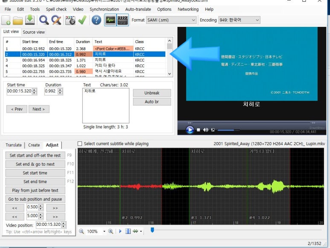
Task: Enable Select current subtitle while playing
Action: 80,144
